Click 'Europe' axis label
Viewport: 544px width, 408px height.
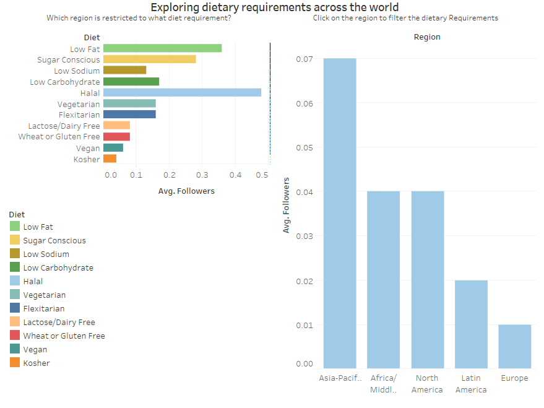514,378
